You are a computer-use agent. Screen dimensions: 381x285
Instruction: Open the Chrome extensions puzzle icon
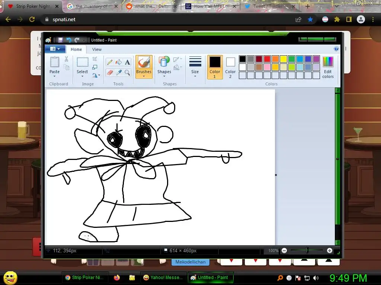(337, 19)
